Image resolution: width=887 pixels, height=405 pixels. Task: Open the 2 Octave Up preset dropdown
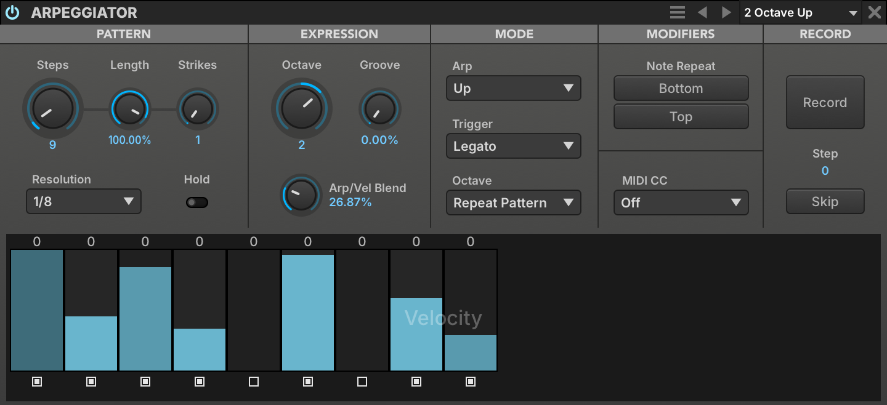[801, 12]
